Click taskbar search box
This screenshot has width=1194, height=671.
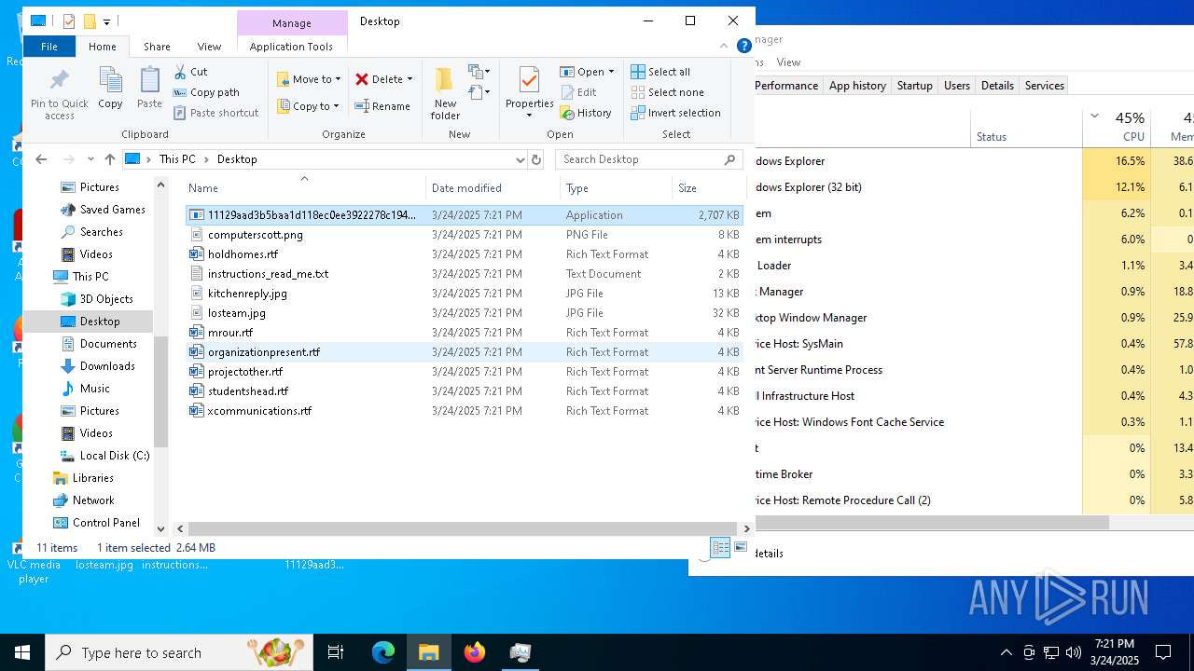pyautogui.click(x=179, y=652)
